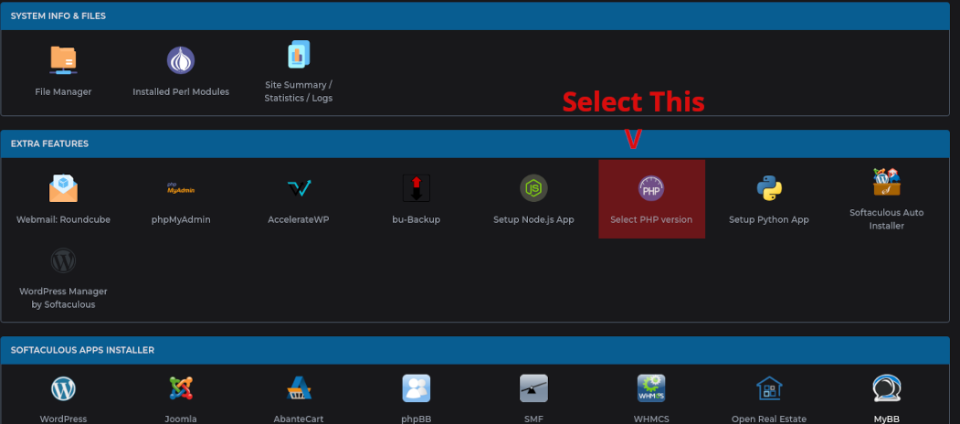Open the File Manager icon
The width and height of the screenshot is (960, 424).
[63, 60]
